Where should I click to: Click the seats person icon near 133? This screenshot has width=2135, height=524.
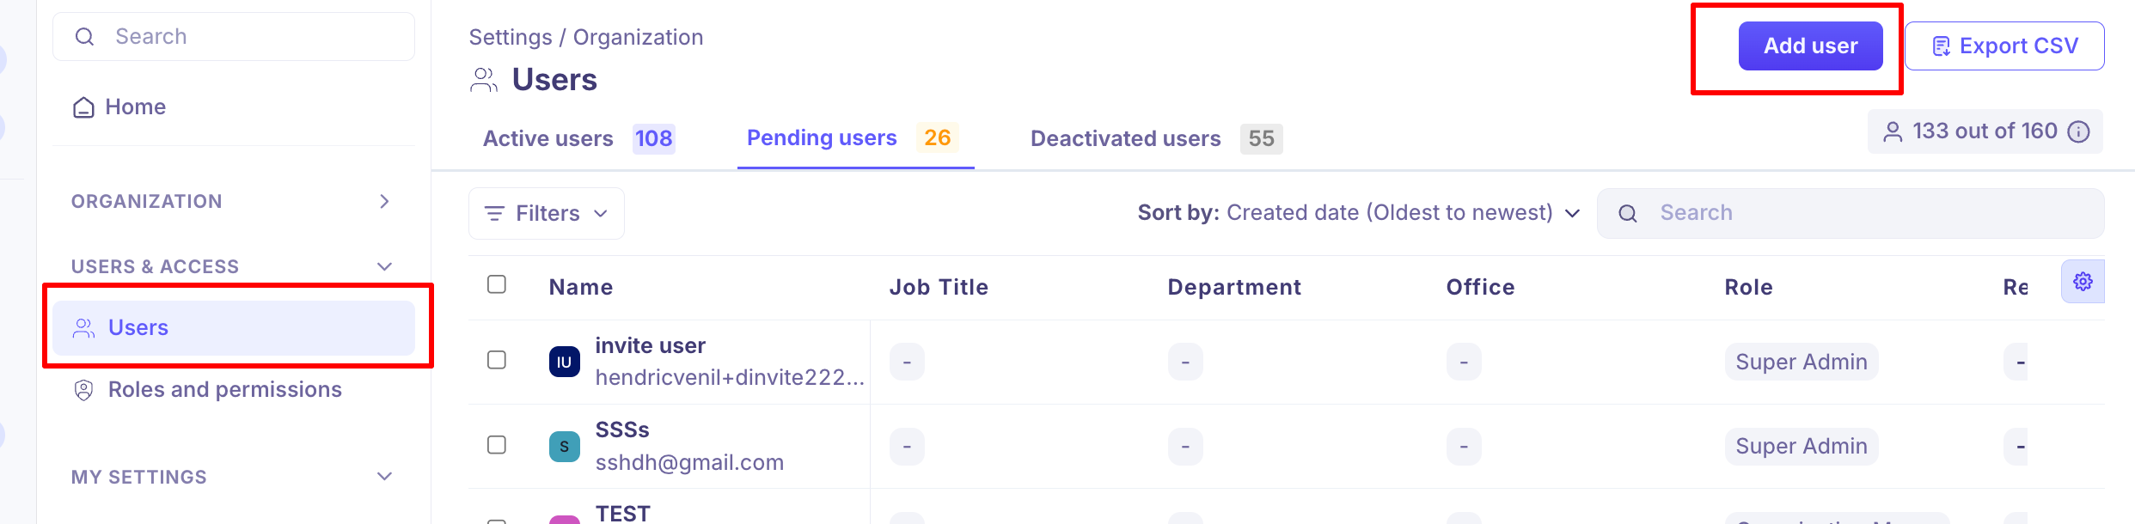[1893, 131]
